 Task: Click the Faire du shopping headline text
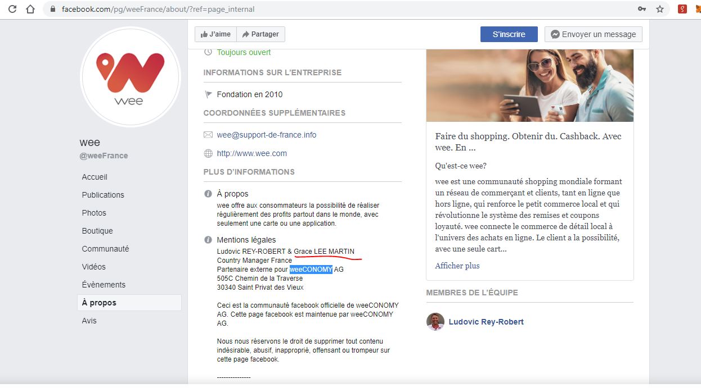pyautogui.click(x=528, y=142)
